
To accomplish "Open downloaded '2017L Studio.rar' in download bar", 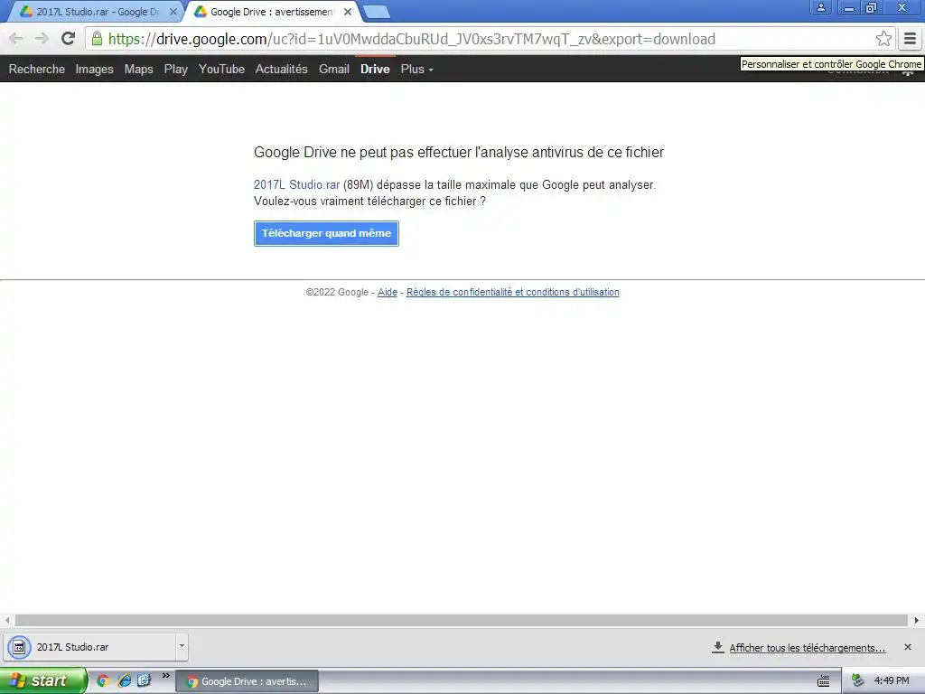I will coord(90,647).
